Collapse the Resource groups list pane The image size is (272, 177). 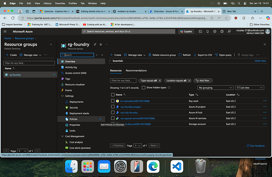tap(51, 44)
